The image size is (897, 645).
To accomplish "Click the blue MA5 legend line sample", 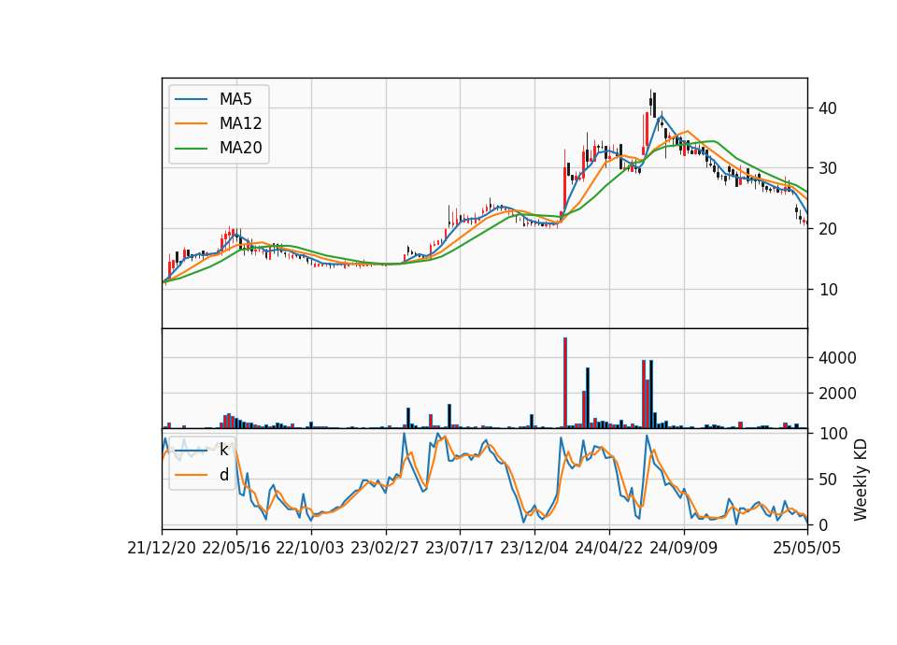I will click(191, 99).
